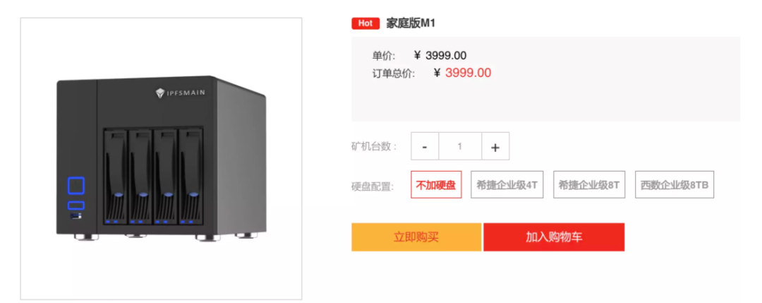Click the red Hot badge

pyautogui.click(x=365, y=23)
